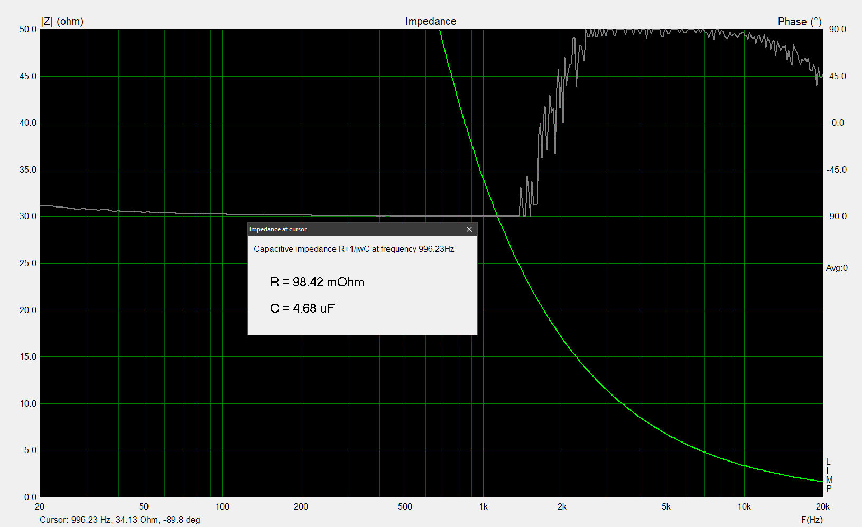
Task: Click the 90.0 phase tick label
Action: [x=837, y=30]
